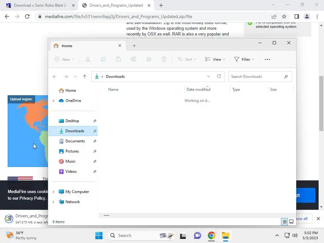This screenshot has width=324, height=243.
Task: Open Chrome profile avatar
Action: point(307,16)
